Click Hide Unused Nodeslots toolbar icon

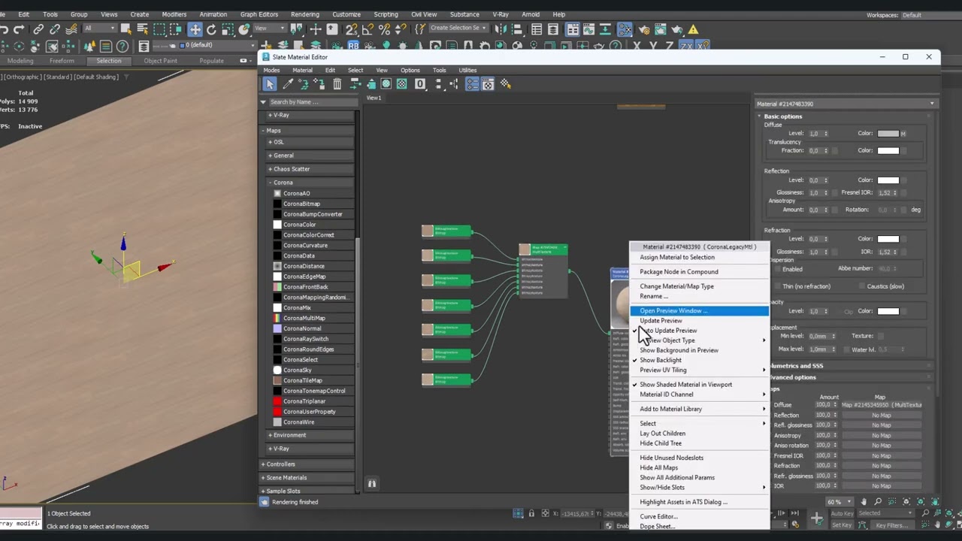[x=371, y=84]
